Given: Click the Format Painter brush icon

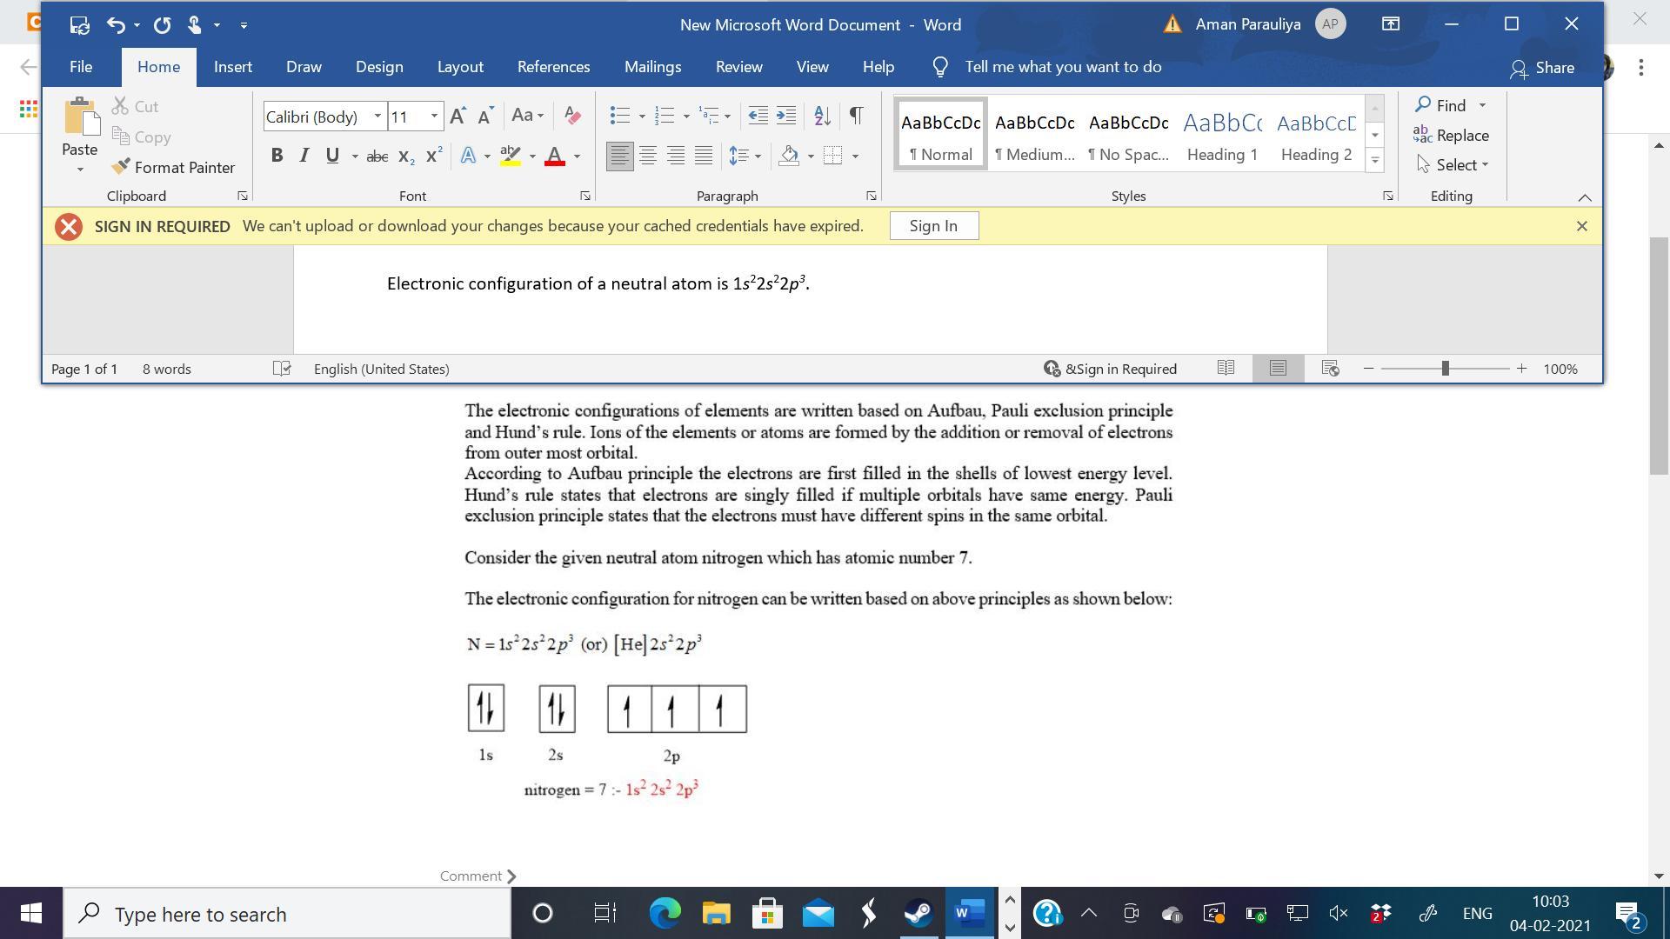Looking at the screenshot, I should (x=121, y=167).
